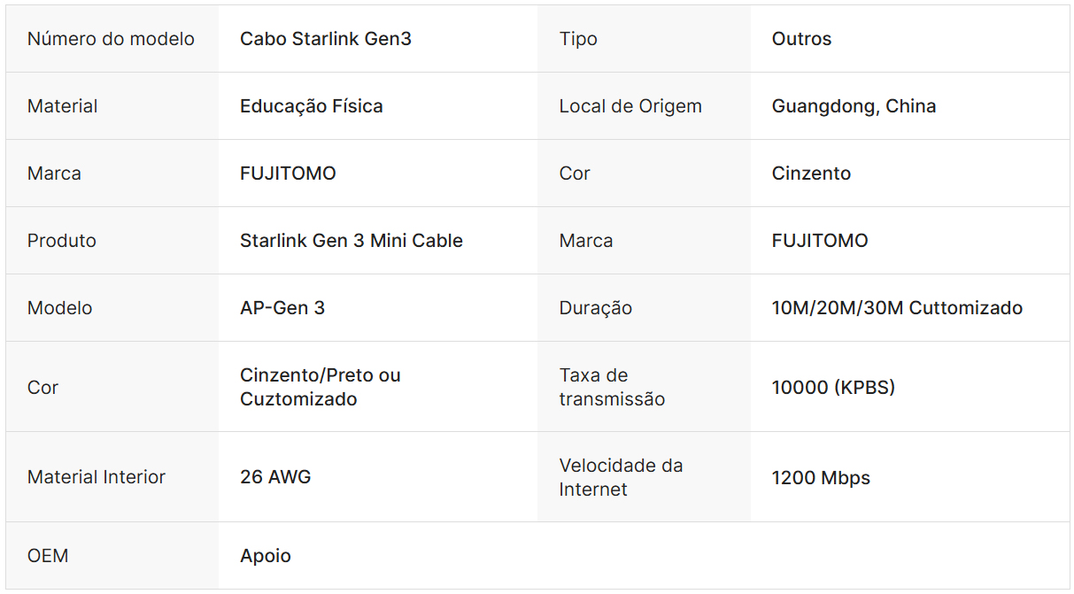
Task: Select the 'AP-Gen 3' value
Action: (x=282, y=308)
